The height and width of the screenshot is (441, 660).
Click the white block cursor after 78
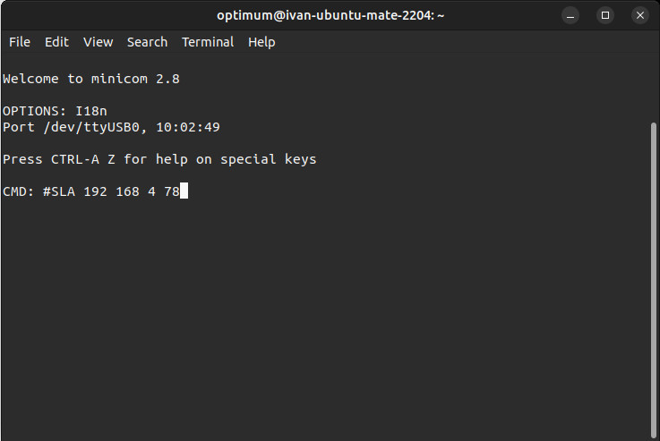tap(184, 191)
